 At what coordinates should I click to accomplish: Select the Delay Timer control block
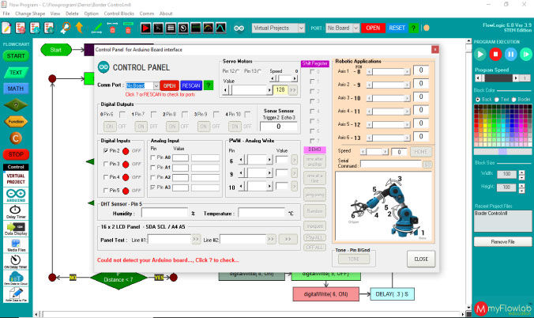pyautogui.click(x=16, y=212)
